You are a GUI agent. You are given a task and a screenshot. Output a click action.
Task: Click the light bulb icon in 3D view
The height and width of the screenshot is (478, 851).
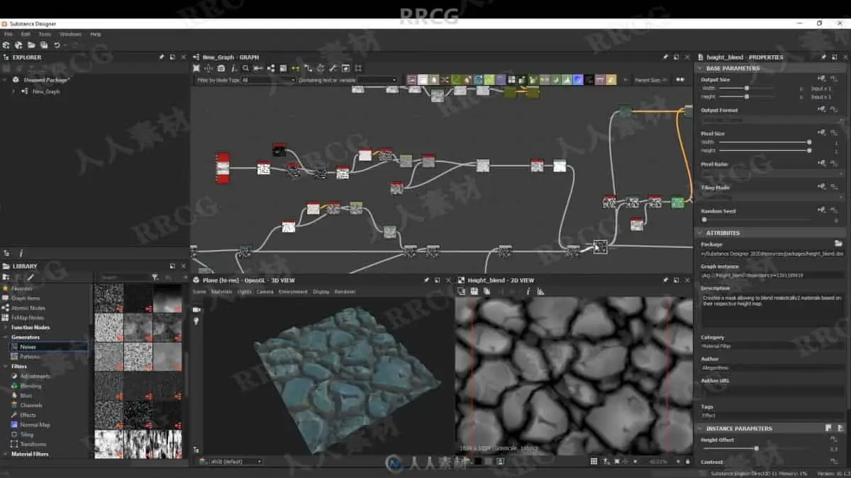(196, 321)
